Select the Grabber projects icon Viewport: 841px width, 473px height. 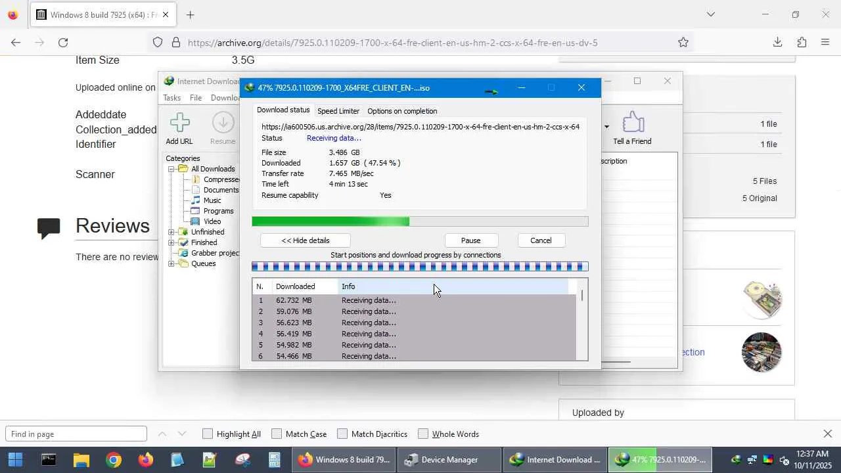click(183, 253)
